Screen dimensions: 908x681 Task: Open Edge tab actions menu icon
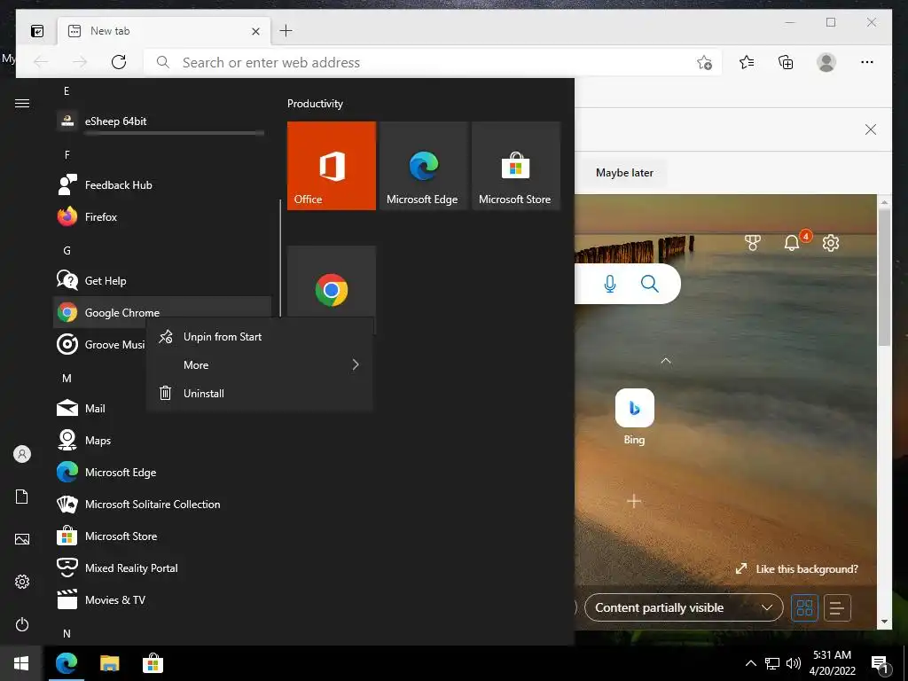37,31
